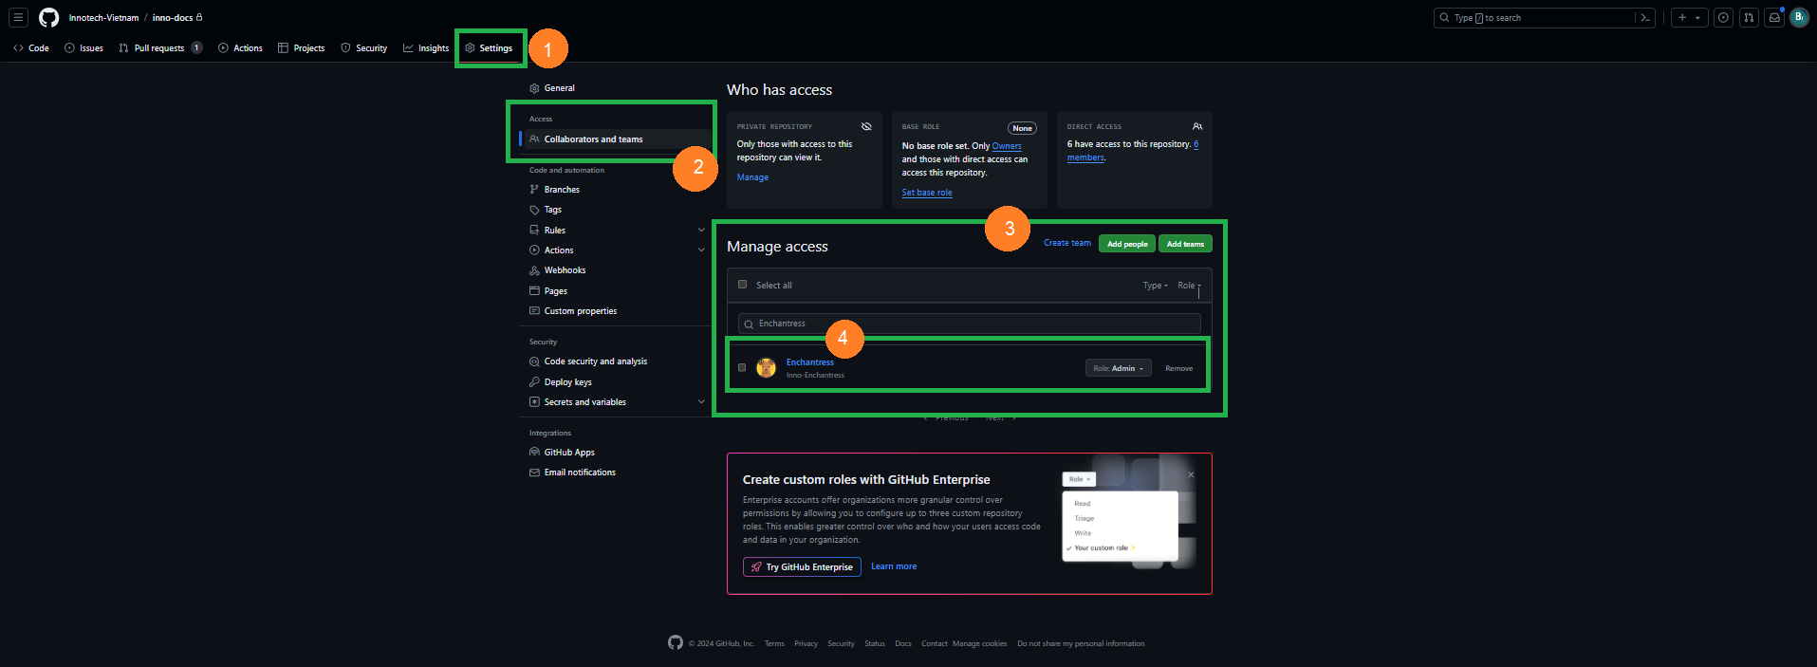This screenshot has height=667, width=1817.
Task: Switch to the Pull requests tab
Action: click(160, 47)
